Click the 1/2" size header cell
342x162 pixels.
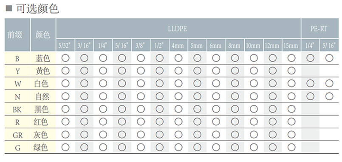click(159, 45)
